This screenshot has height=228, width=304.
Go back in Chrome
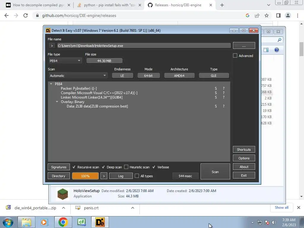[7, 15]
